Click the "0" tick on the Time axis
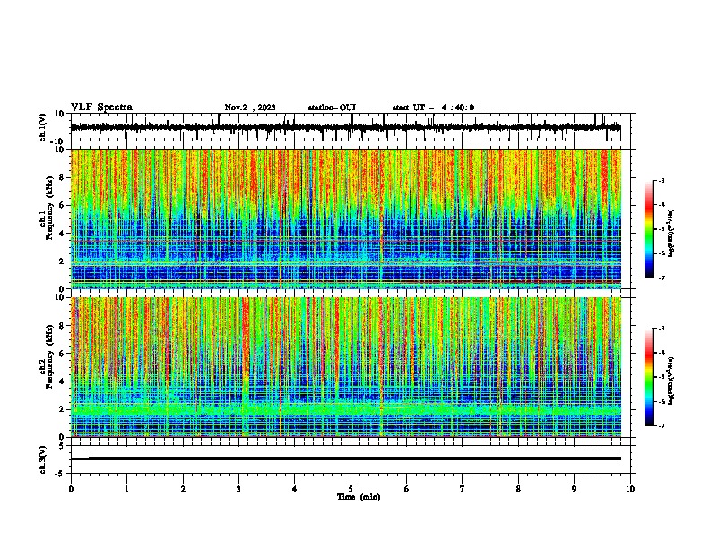This screenshot has width=710, height=548. pyautogui.click(x=71, y=489)
